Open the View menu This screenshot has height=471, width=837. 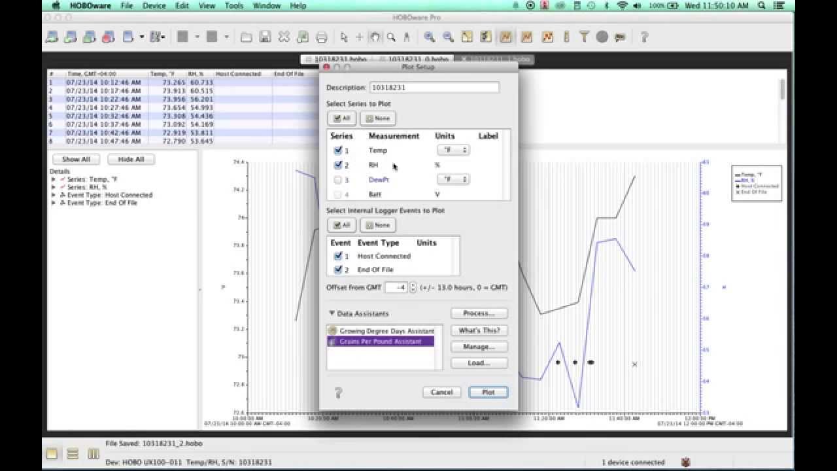pyautogui.click(x=207, y=5)
